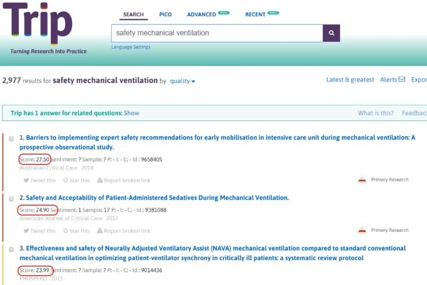Tick the checkbox for result 1
The width and height of the screenshot is (427, 285).
[x=12, y=140]
